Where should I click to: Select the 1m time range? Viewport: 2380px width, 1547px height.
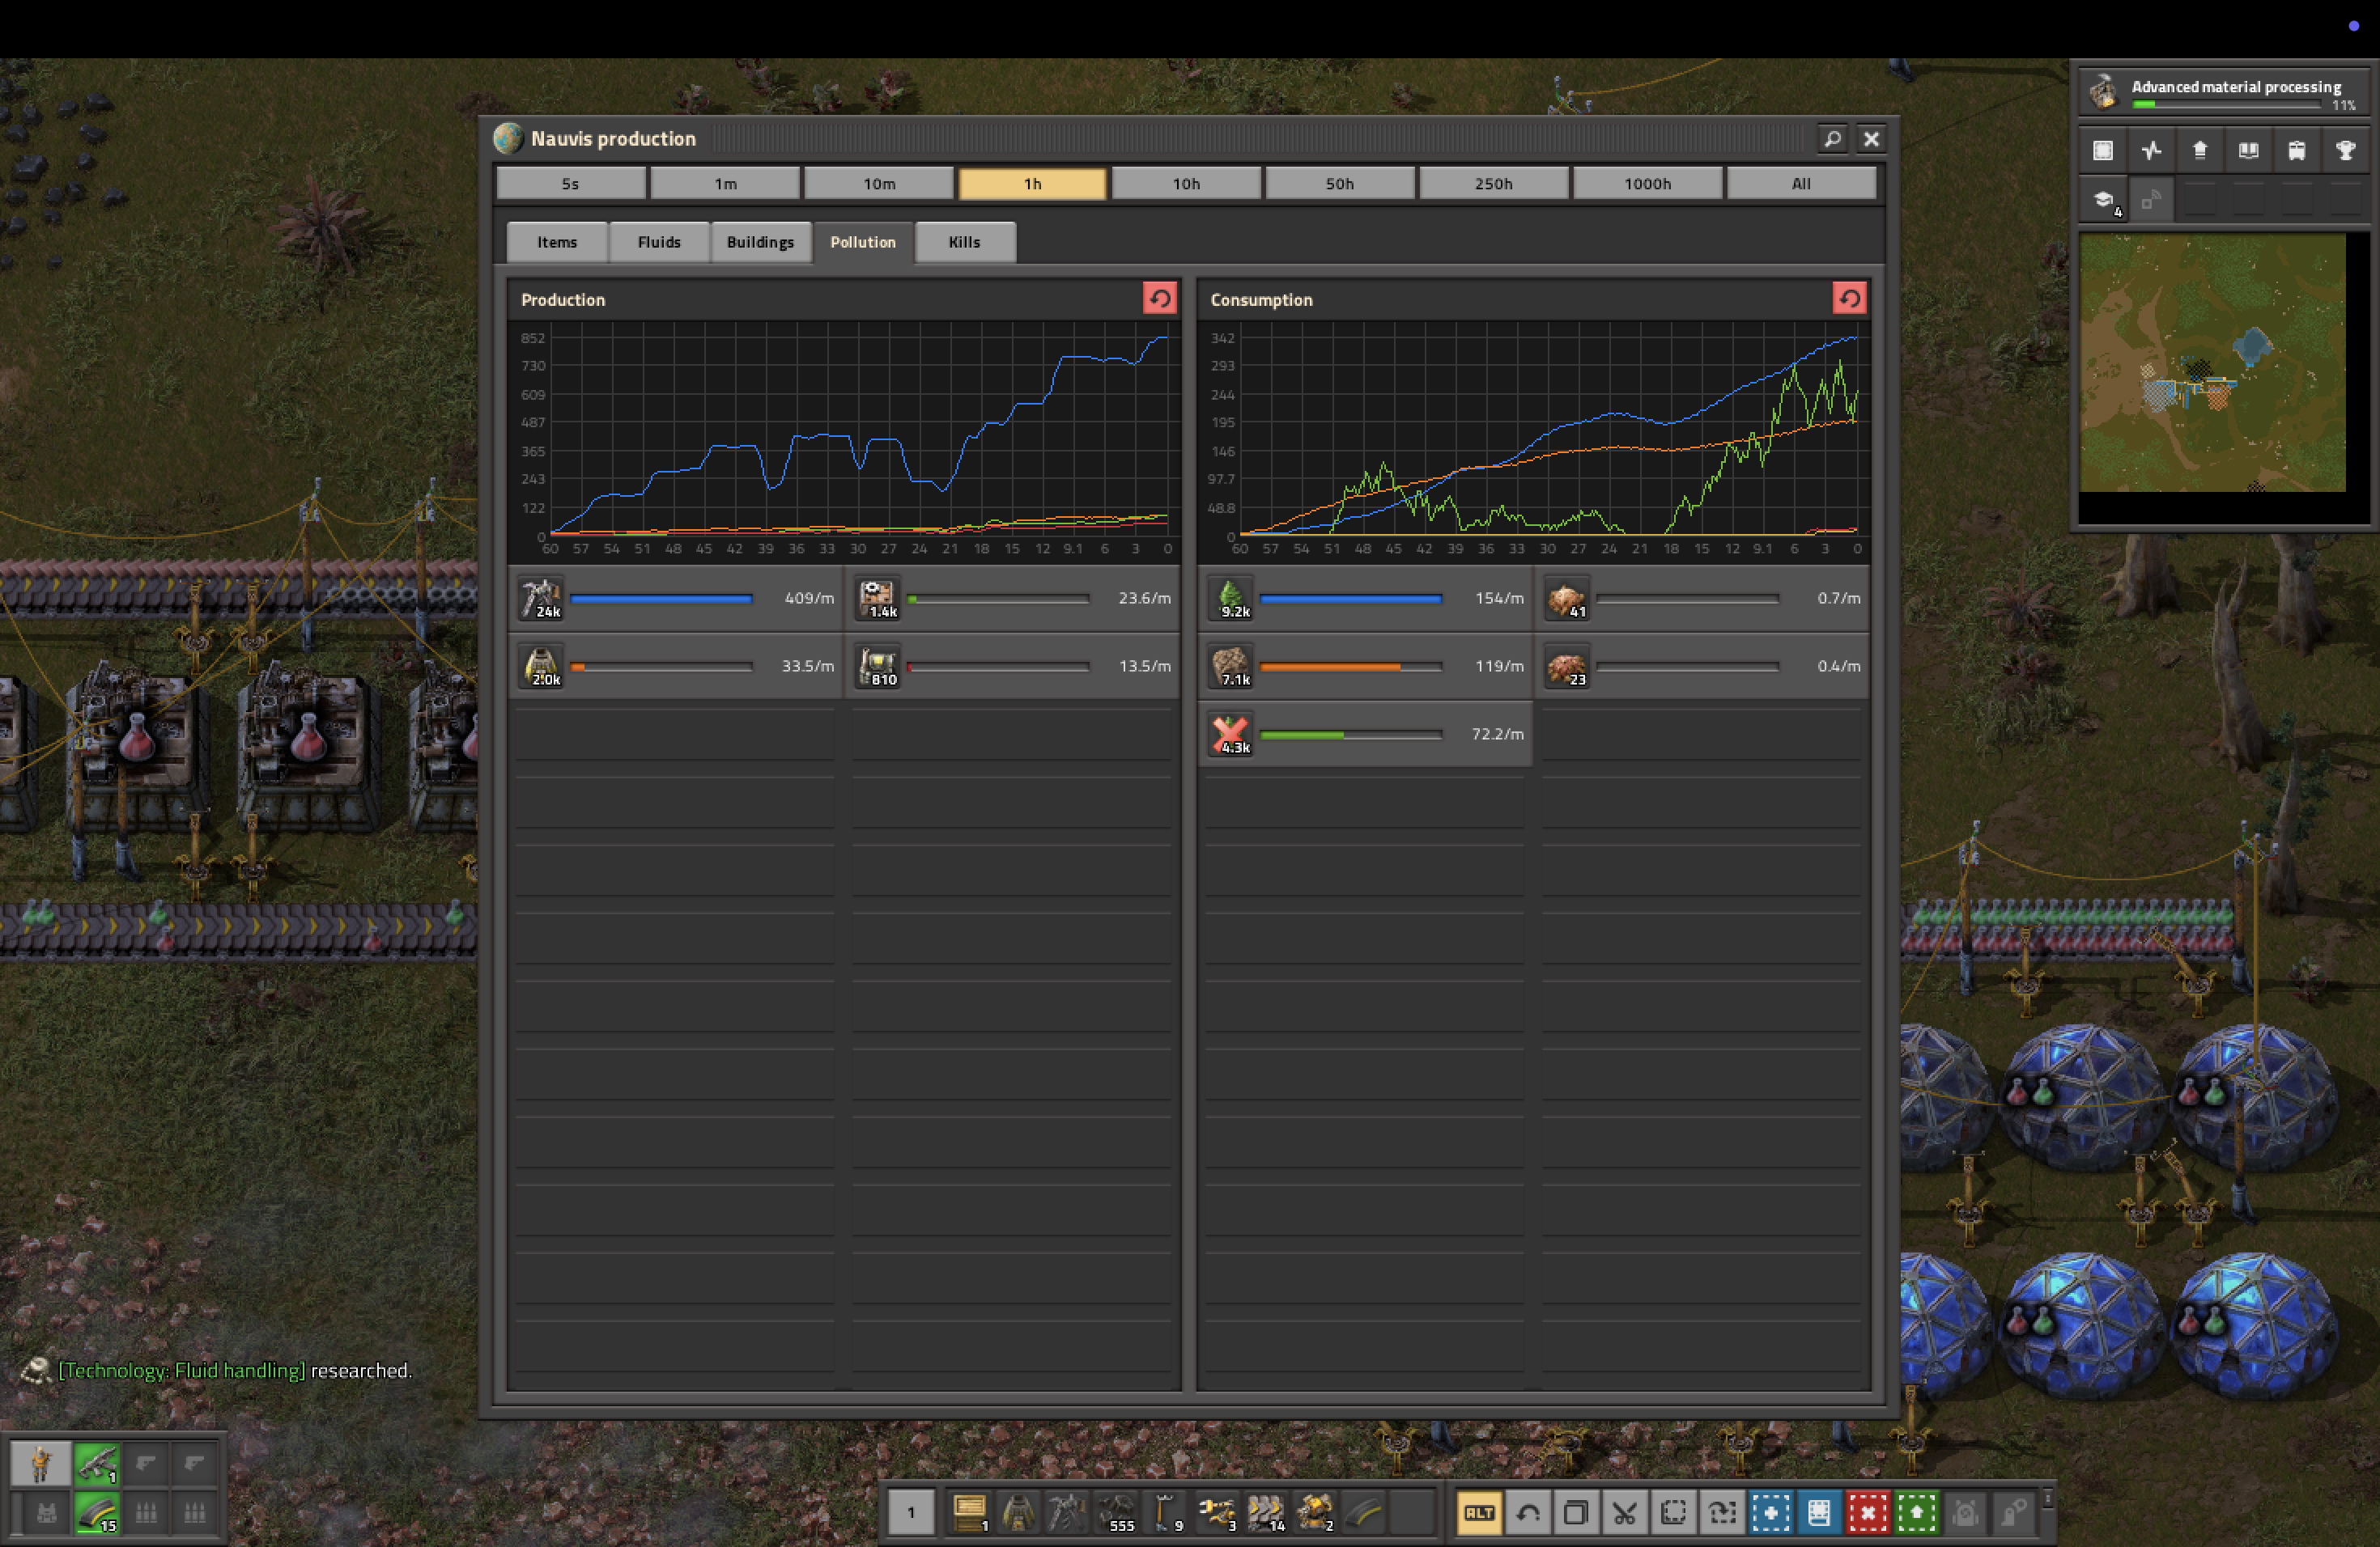(x=725, y=184)
